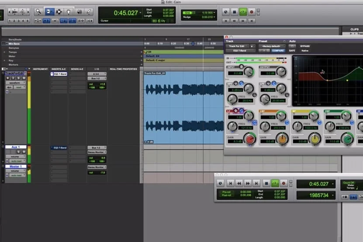363x242 pixels.
Task: Click the orange LMF GAIN knob
Action: pyautogui.click(x=282, y=139)
